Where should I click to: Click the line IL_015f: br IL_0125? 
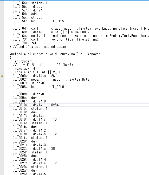pos(39,21)
